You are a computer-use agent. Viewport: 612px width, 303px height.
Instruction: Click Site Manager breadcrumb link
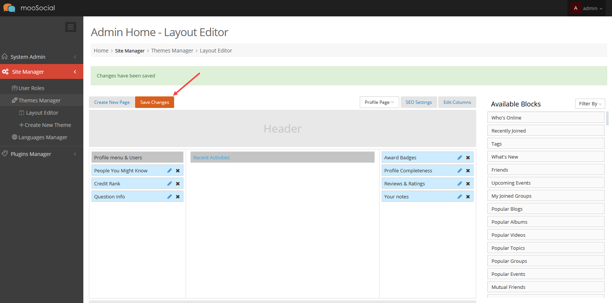click(x=130, y=51)
